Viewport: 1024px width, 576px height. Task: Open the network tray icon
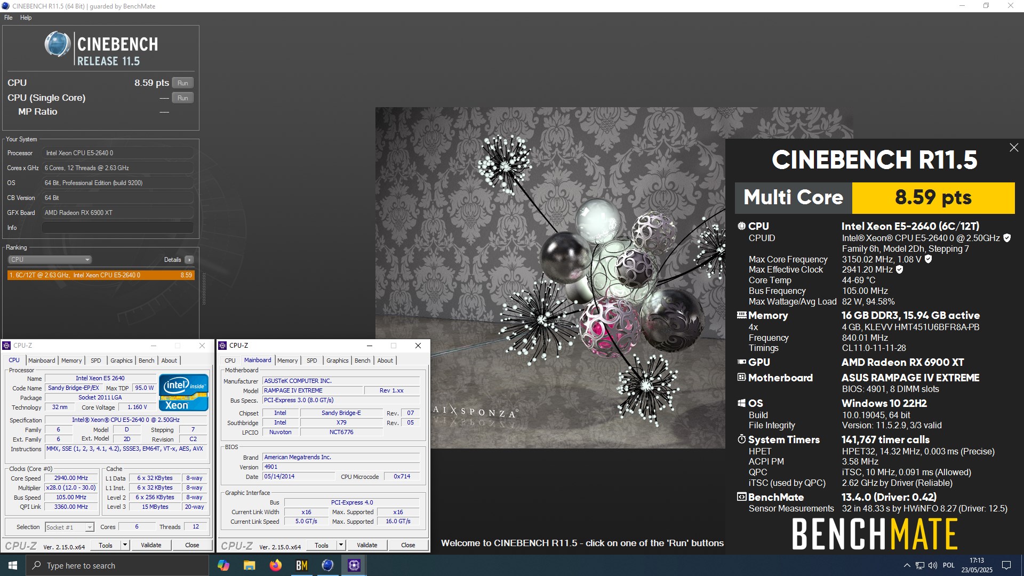tap(920, 565)
